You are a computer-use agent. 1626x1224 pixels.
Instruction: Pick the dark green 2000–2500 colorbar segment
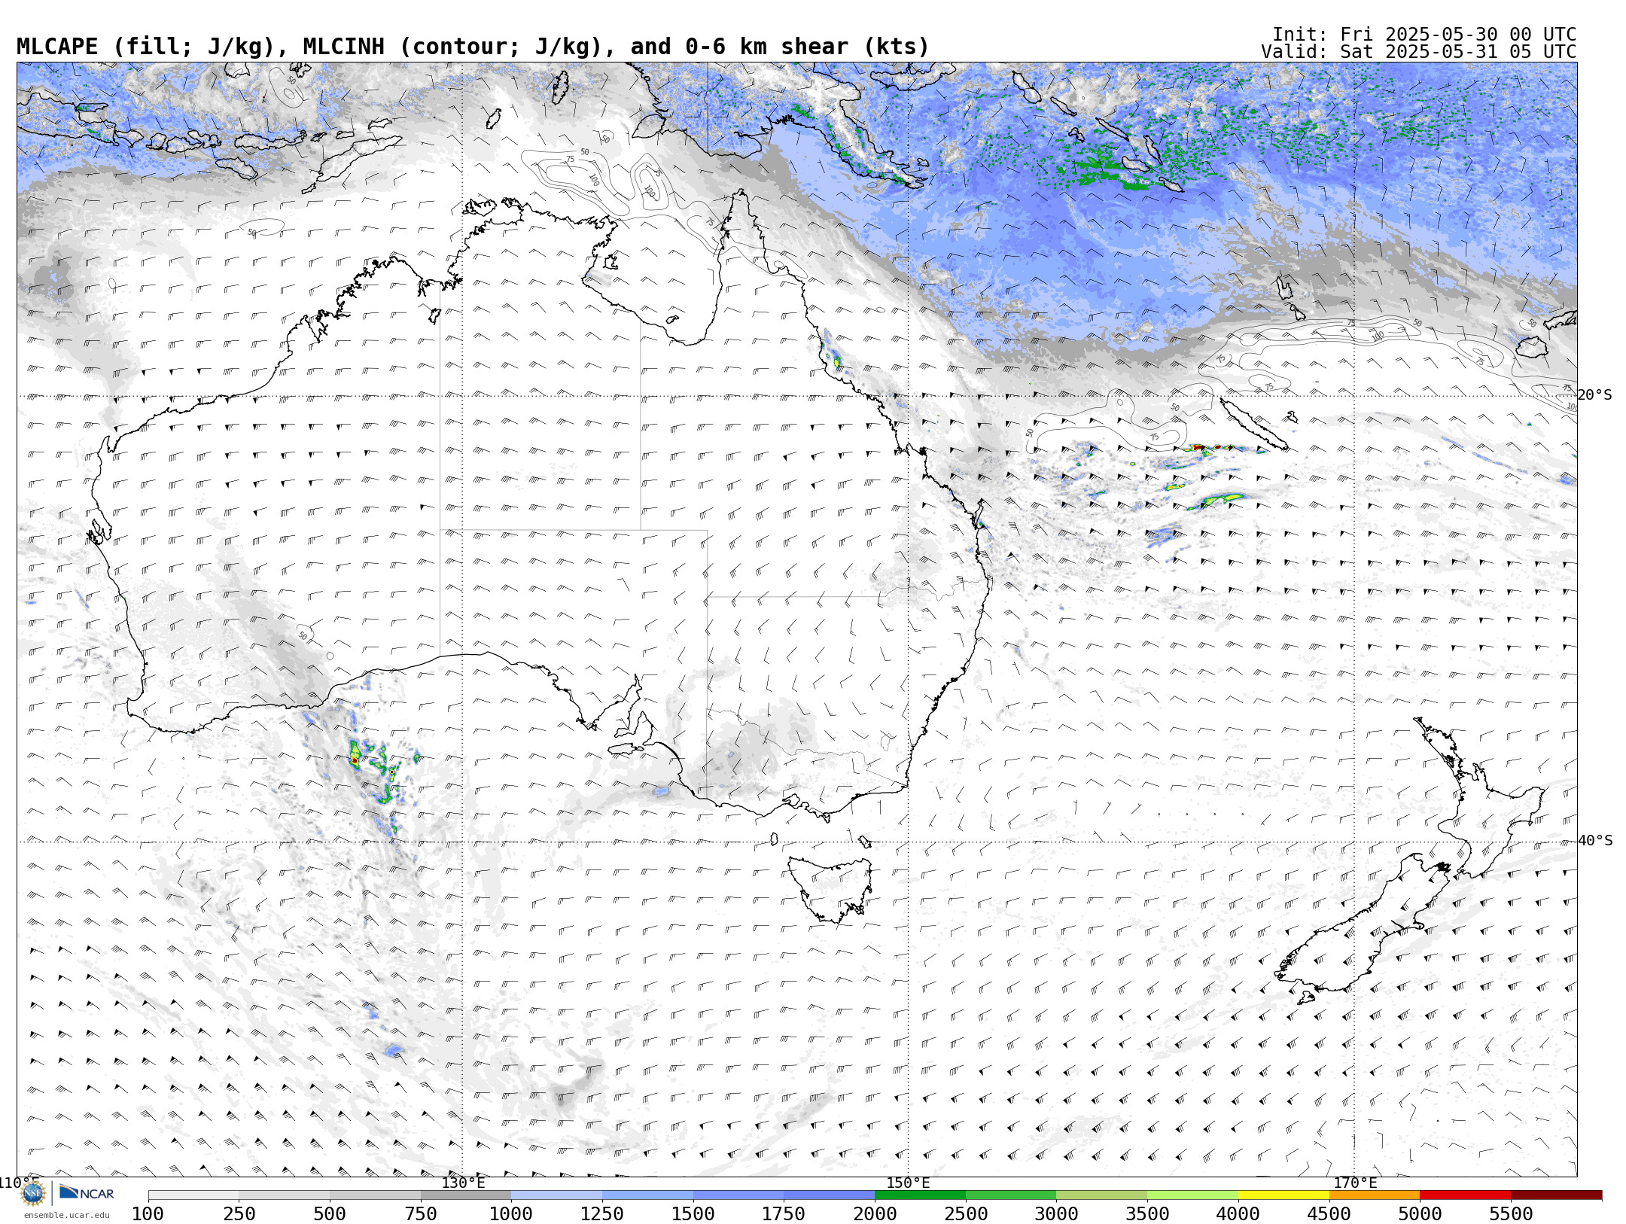point(920,1195)
